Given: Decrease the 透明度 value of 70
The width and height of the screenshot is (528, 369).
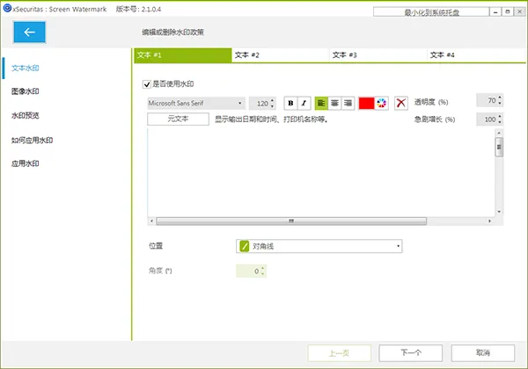Looking at the screenshot, I should pyautogui.click(x=500, y=103).
